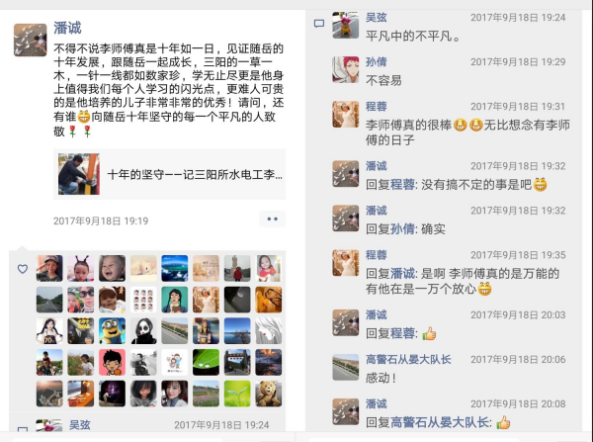Tap the Minions avatar in likes grid

tap(112, 330)
